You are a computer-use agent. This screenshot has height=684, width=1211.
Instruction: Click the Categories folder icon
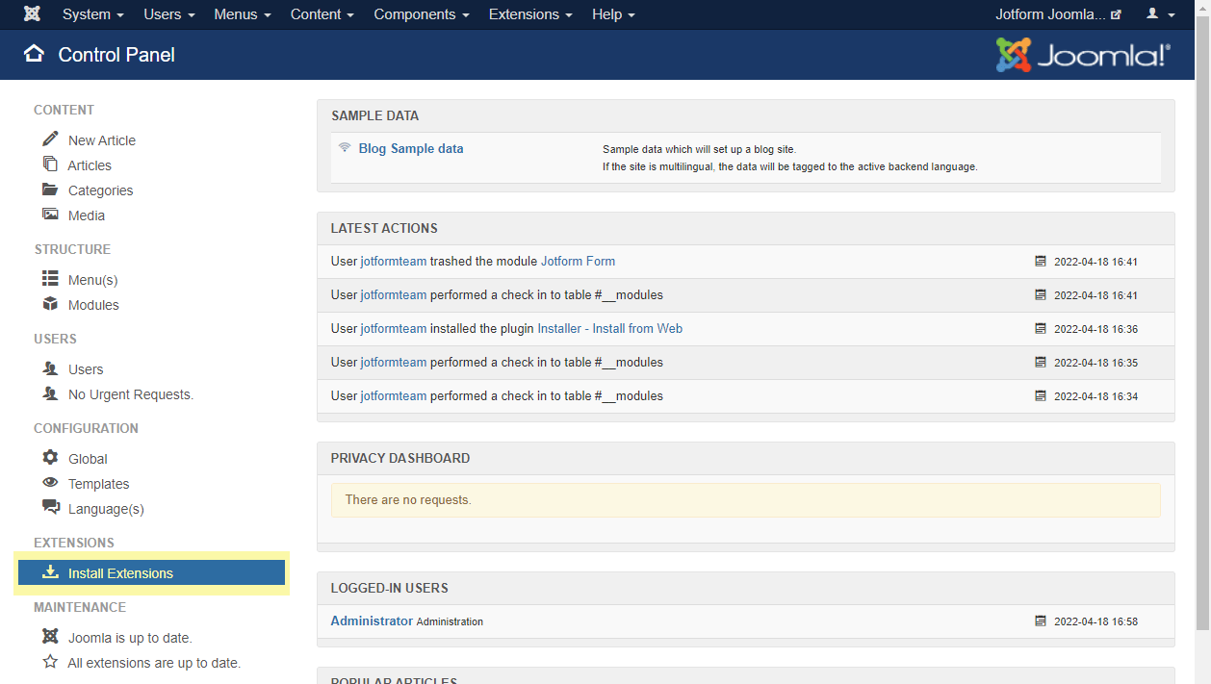[50, 190]
